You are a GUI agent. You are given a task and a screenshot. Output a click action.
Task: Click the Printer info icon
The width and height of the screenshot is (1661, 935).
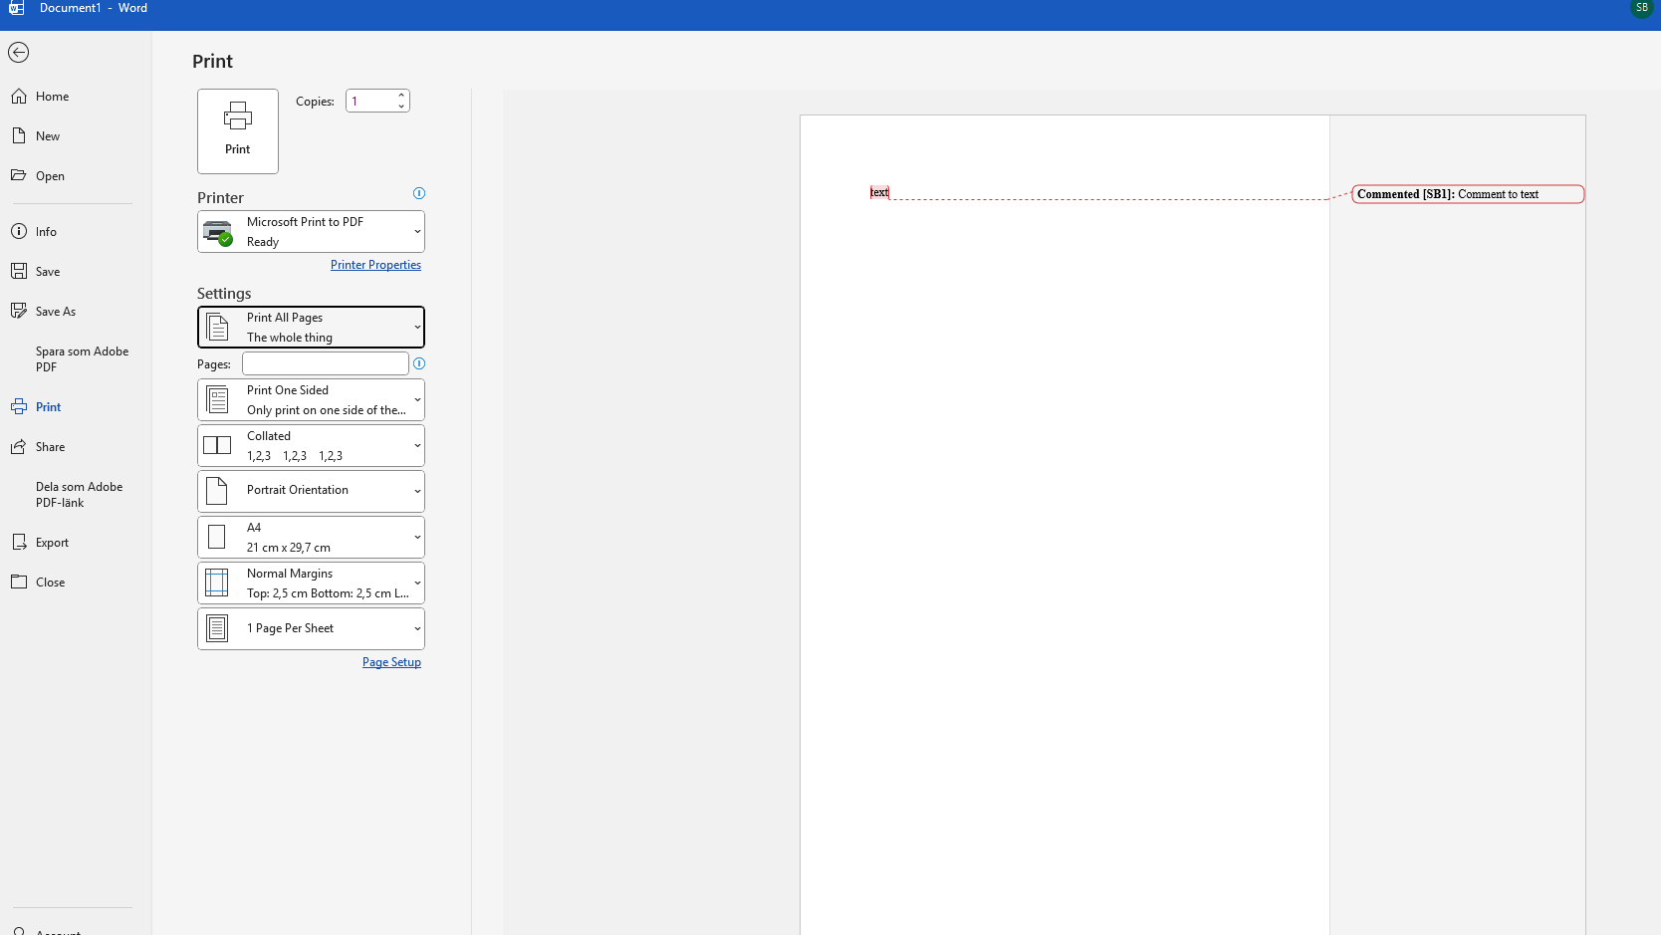419,193
